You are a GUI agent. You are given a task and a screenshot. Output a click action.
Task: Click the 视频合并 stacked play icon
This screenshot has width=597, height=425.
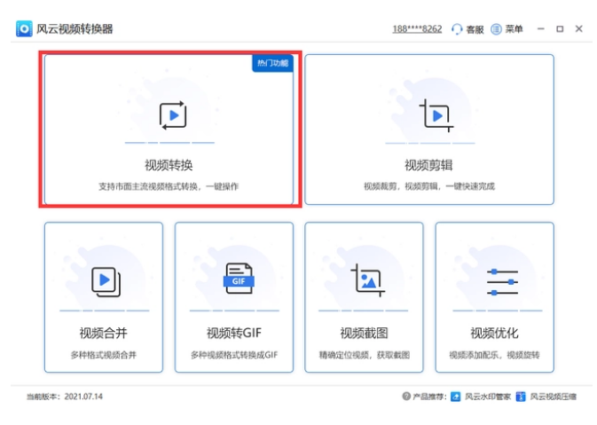(x=106, y=282)
